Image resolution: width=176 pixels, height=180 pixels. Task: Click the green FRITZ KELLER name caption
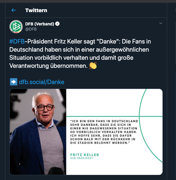tap(84, 155)
